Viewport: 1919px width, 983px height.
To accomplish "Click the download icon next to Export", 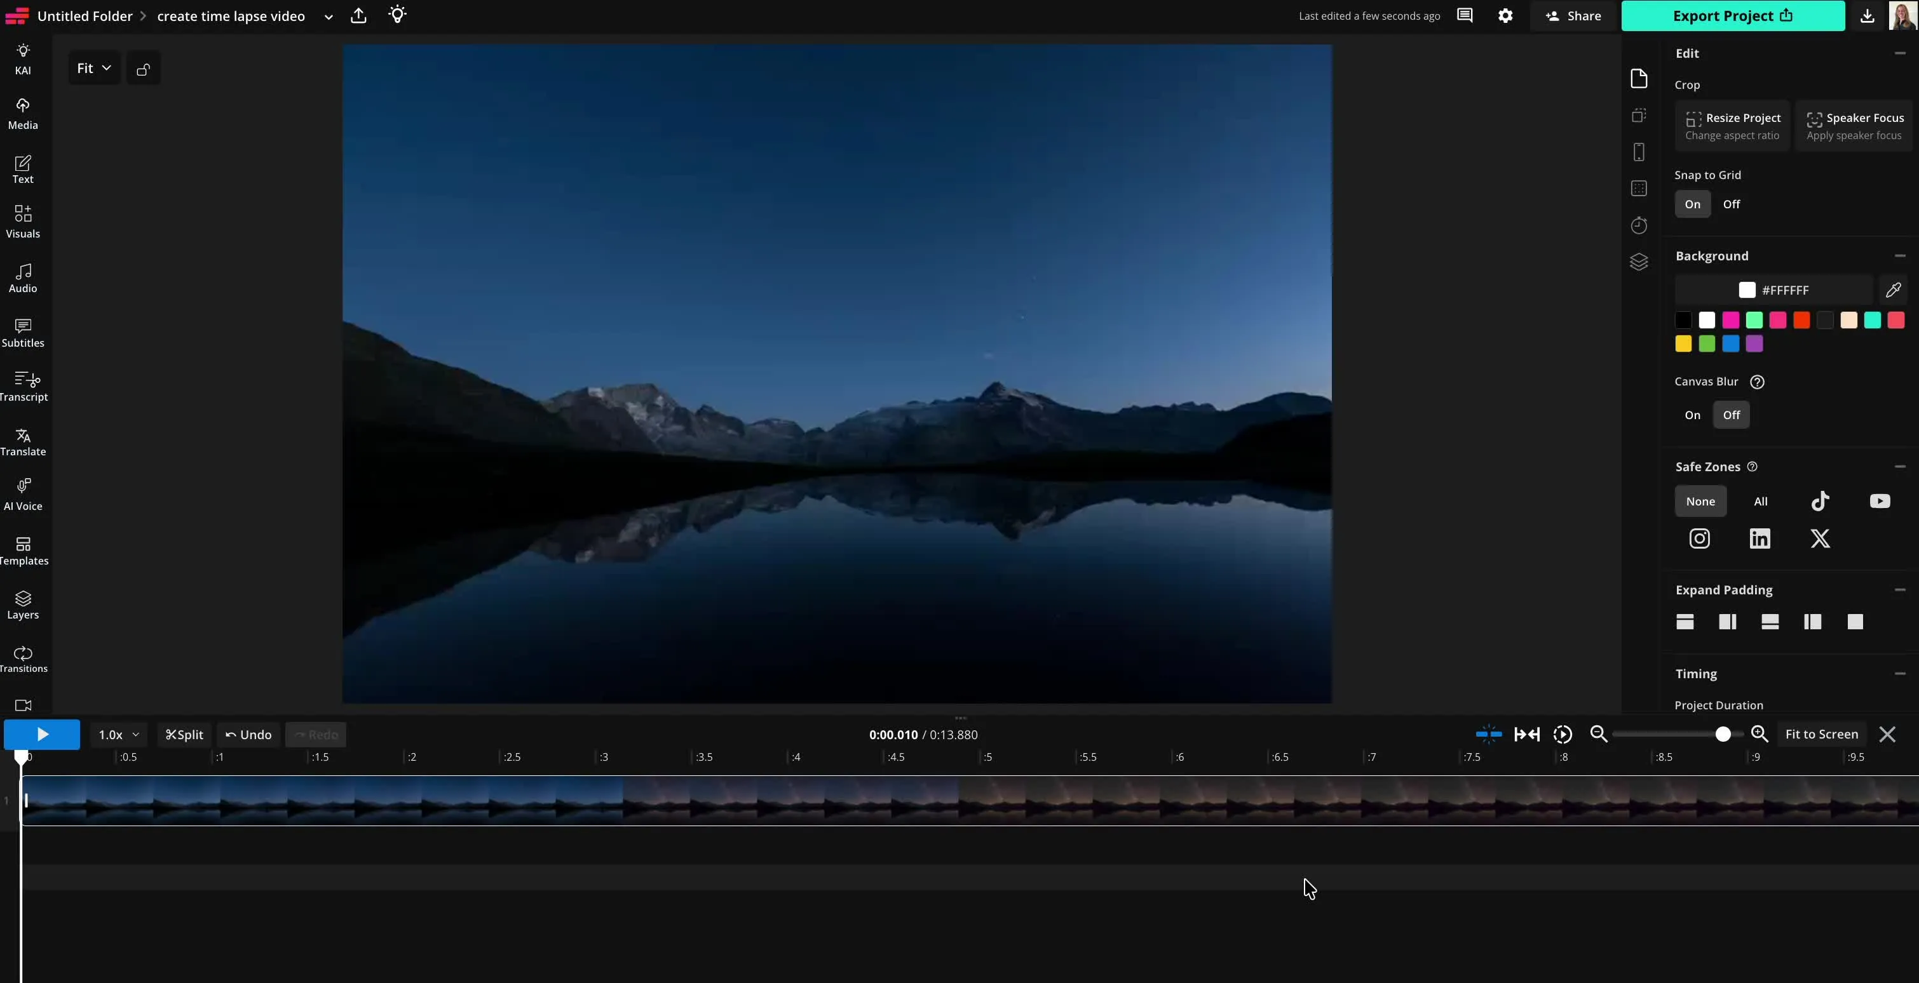I will click(1868, 16).
